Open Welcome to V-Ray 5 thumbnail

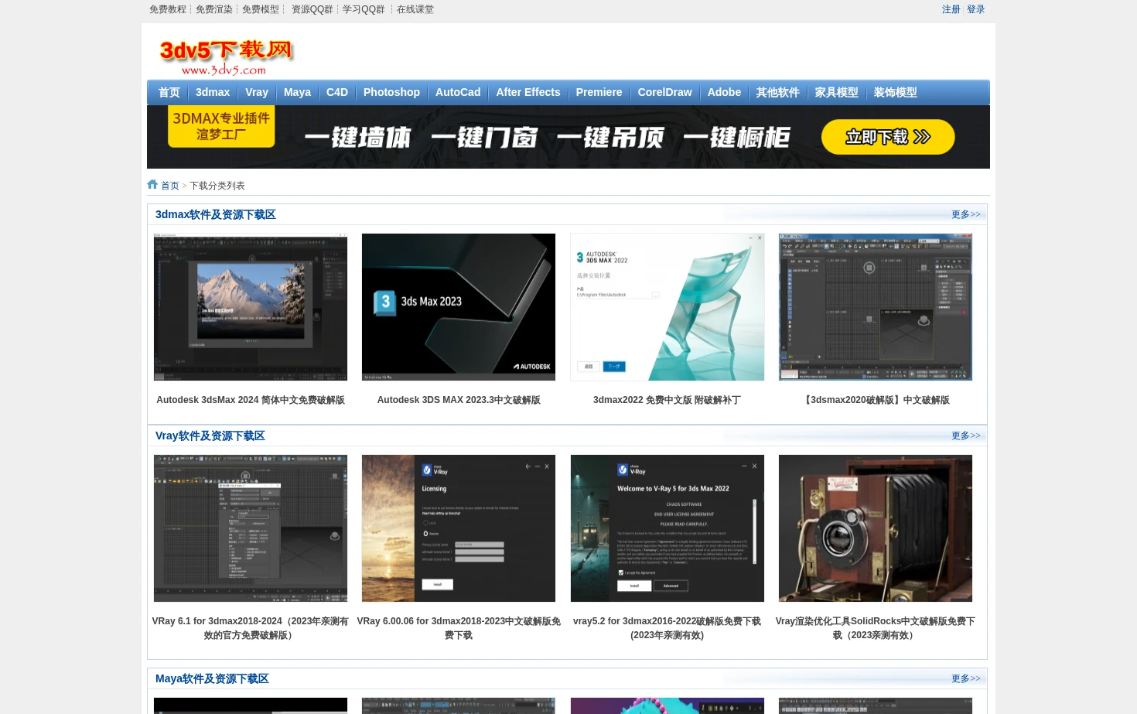(x=668, y=528)
